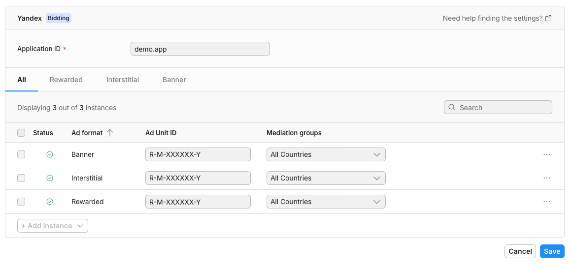Check the Interstitial row checkbox

[x=21, y=178]
